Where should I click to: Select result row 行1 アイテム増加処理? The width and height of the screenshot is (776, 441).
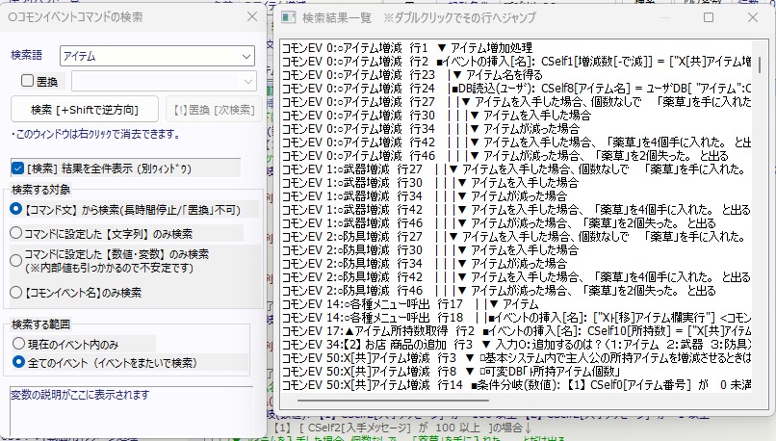click(x=517, y=48)
